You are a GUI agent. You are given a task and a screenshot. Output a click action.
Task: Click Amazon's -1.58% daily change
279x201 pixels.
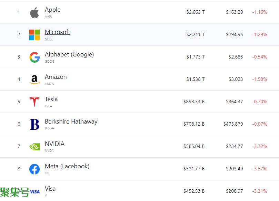click(x=259, y=79)
